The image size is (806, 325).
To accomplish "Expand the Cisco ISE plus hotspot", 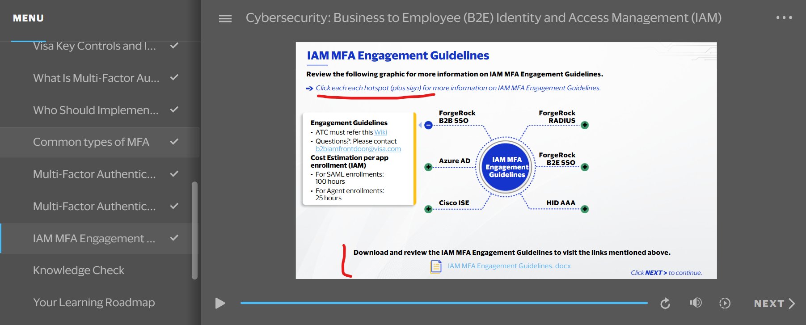I will (428, 209).
